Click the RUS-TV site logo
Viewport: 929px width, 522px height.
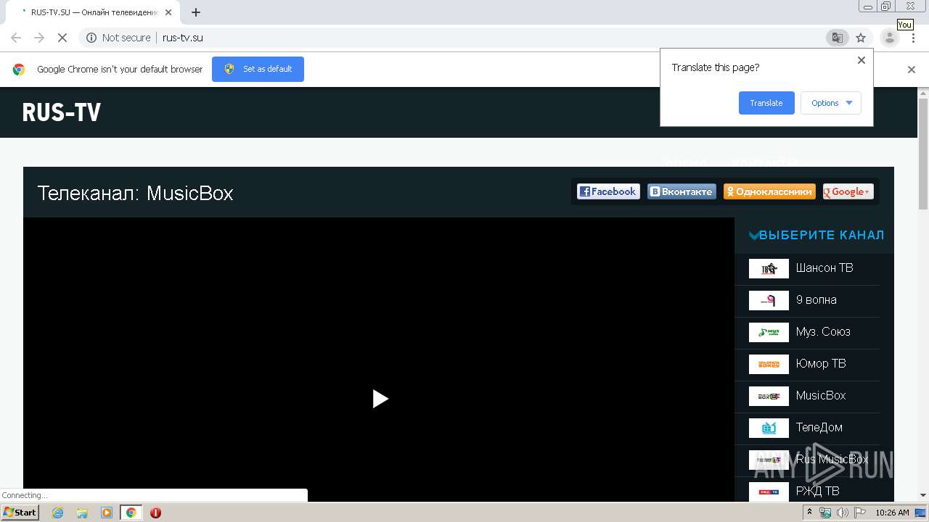pos(61,112)
